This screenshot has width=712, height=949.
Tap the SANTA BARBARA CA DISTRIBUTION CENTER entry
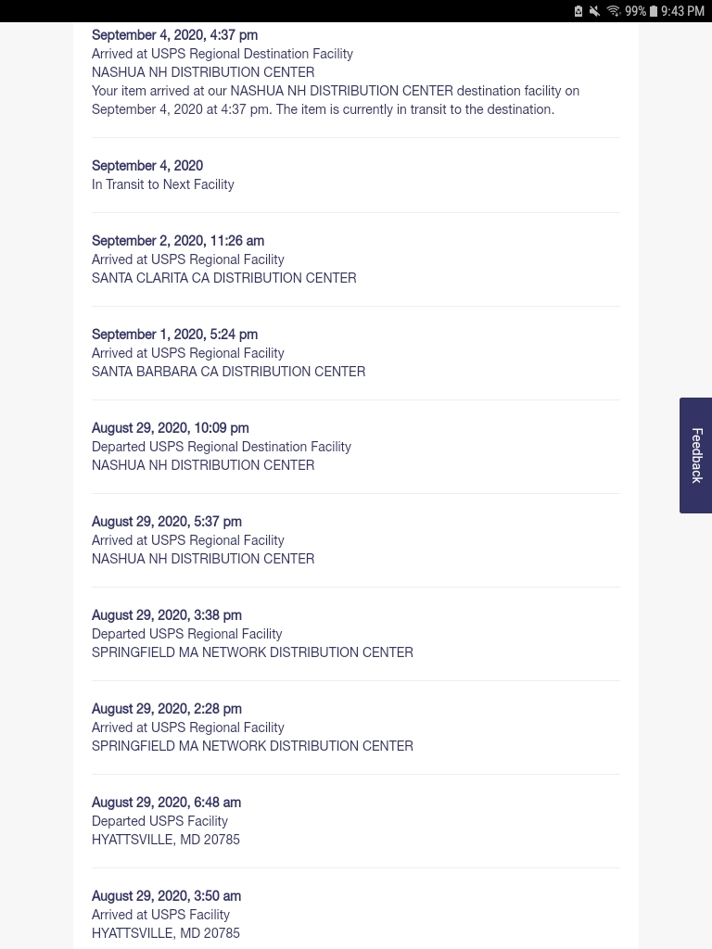pos(228,372)
